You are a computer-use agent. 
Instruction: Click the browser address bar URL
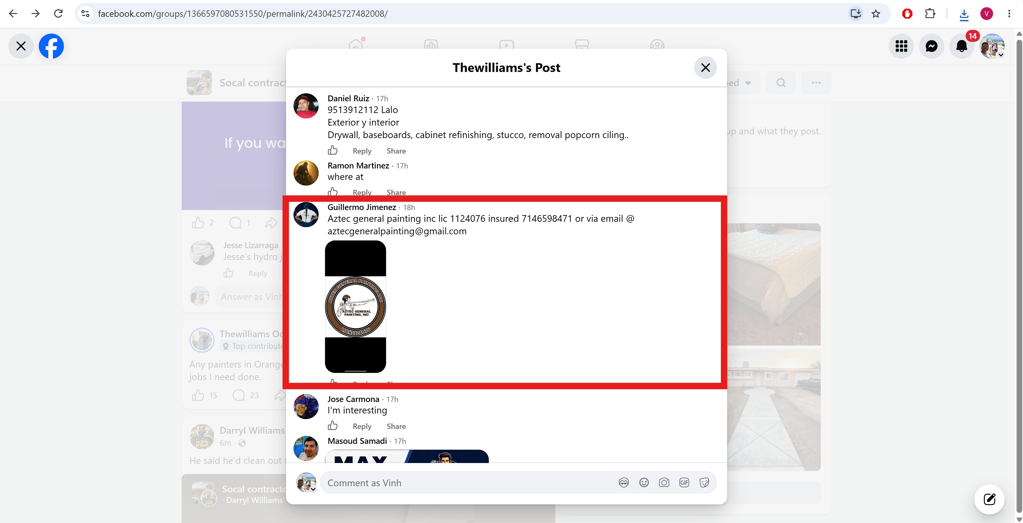tap(243, 14)
